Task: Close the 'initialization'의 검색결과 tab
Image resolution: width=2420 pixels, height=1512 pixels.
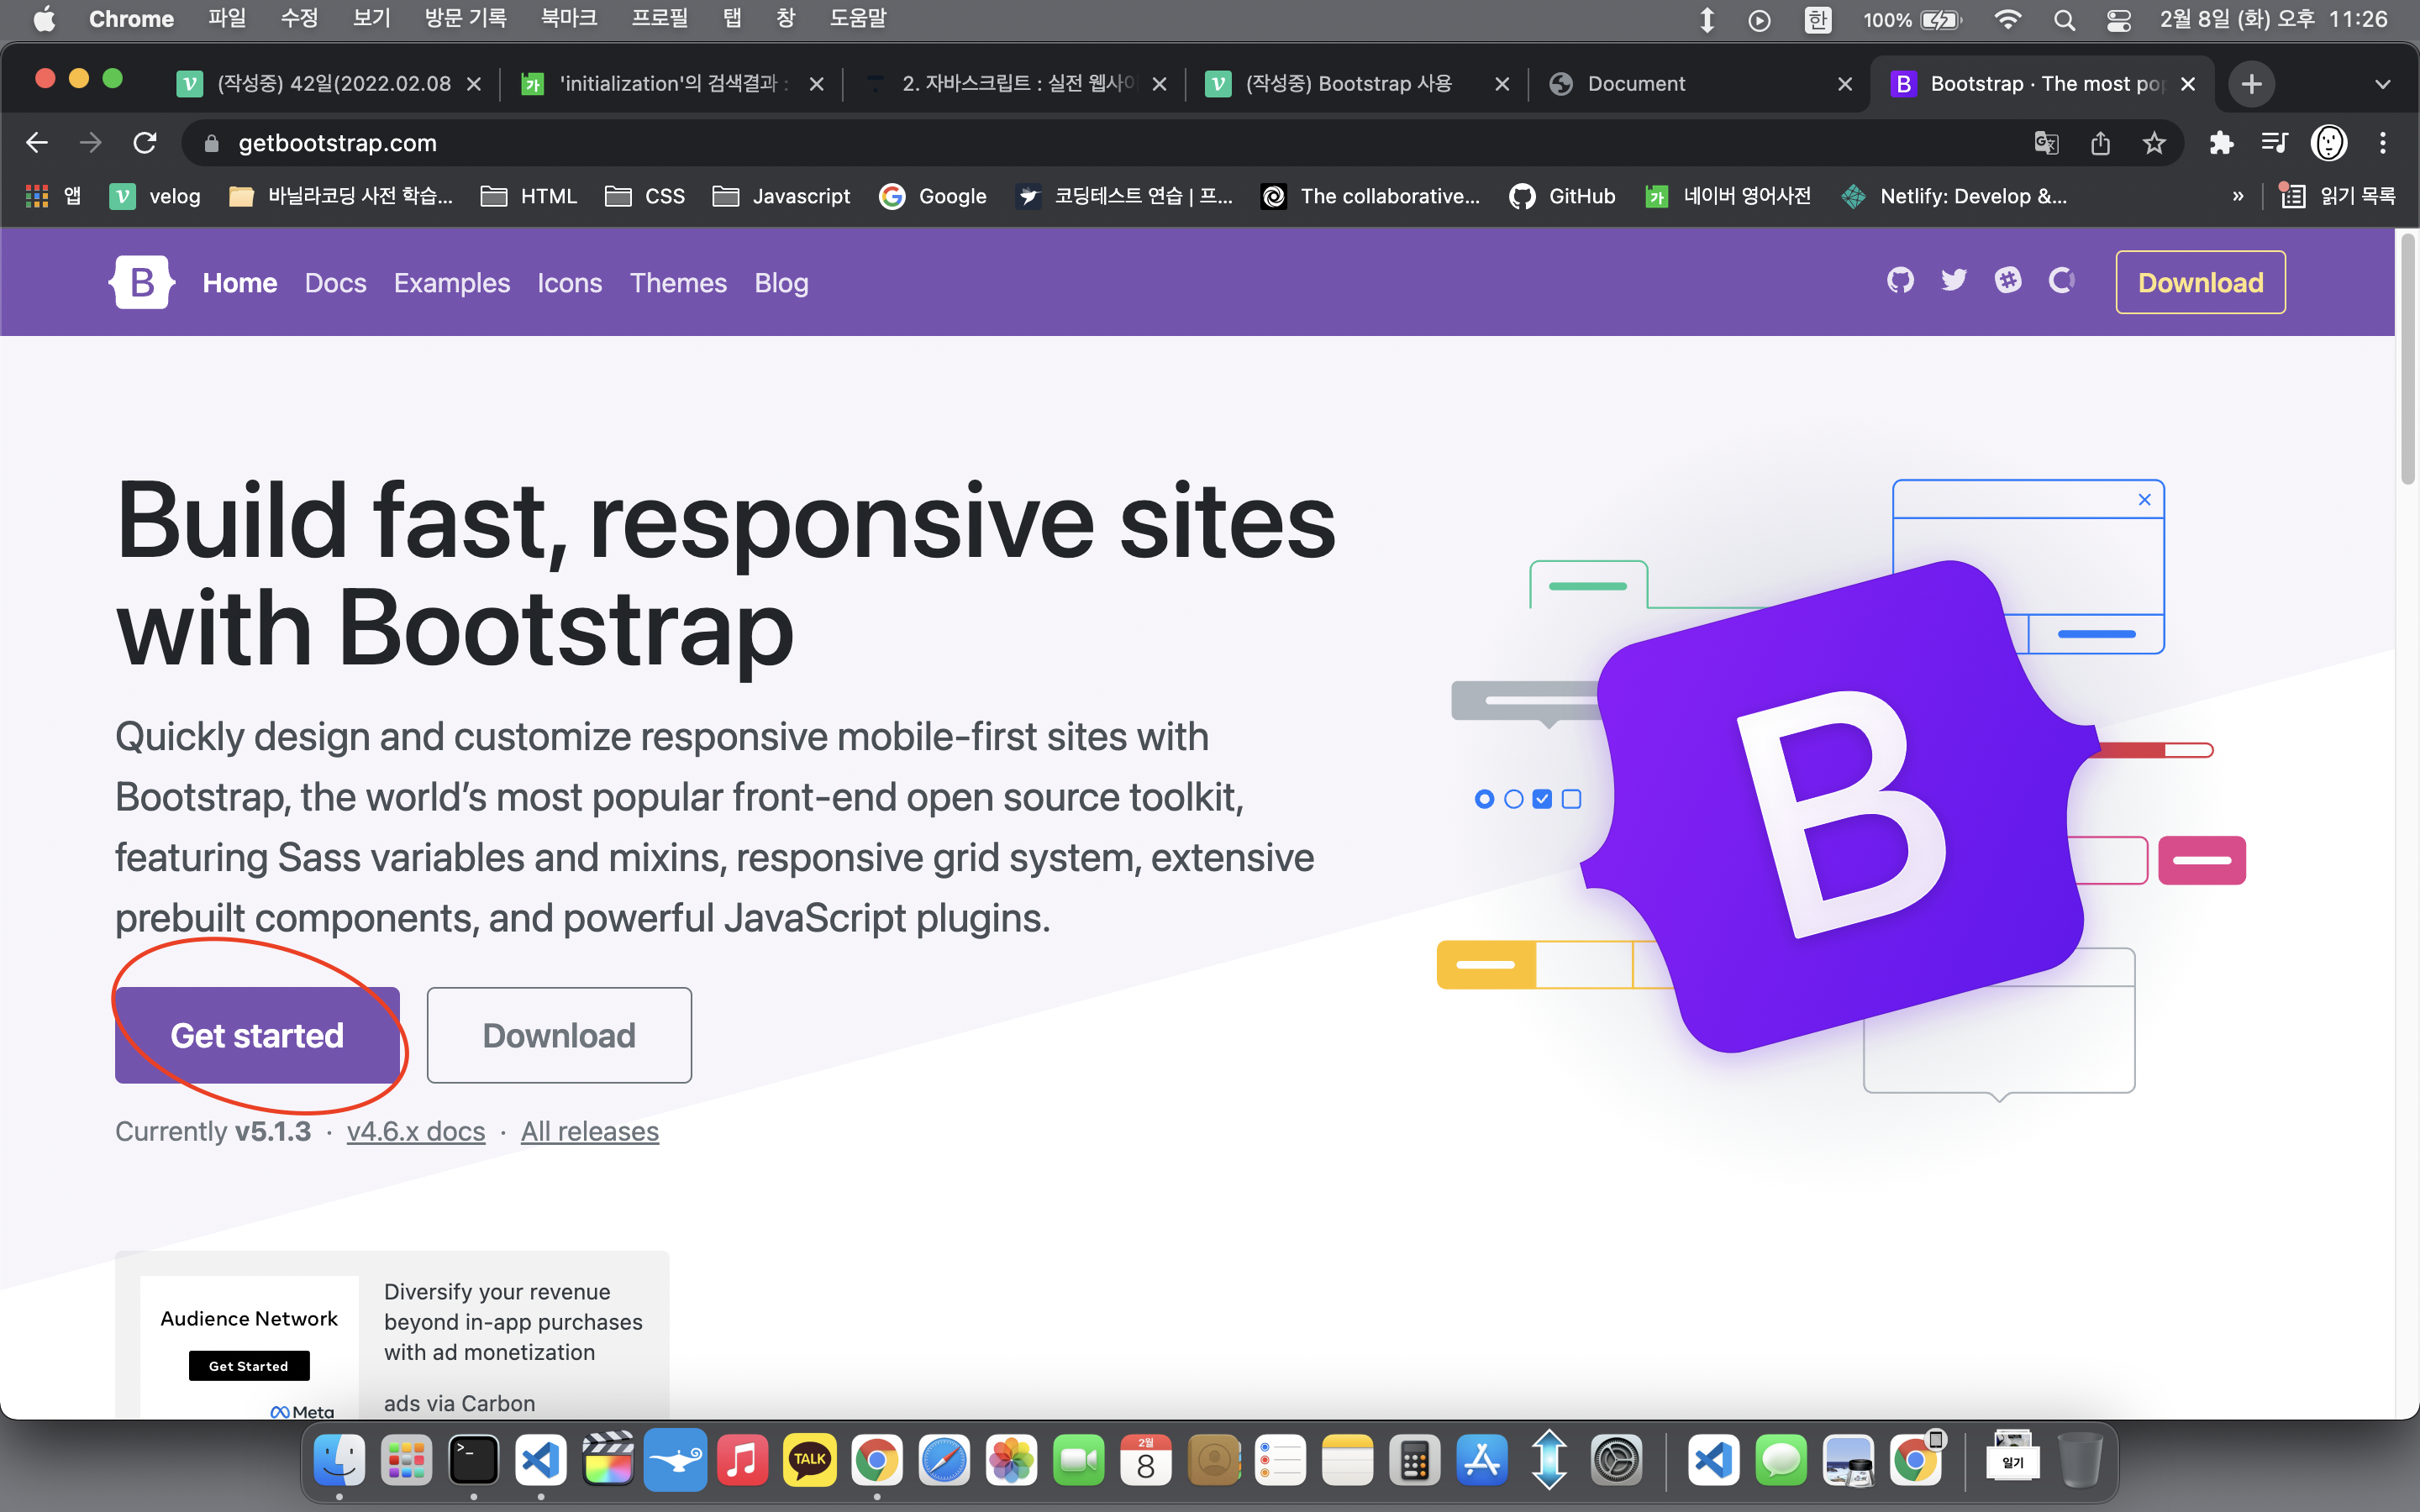Action: tap(817, 84)
